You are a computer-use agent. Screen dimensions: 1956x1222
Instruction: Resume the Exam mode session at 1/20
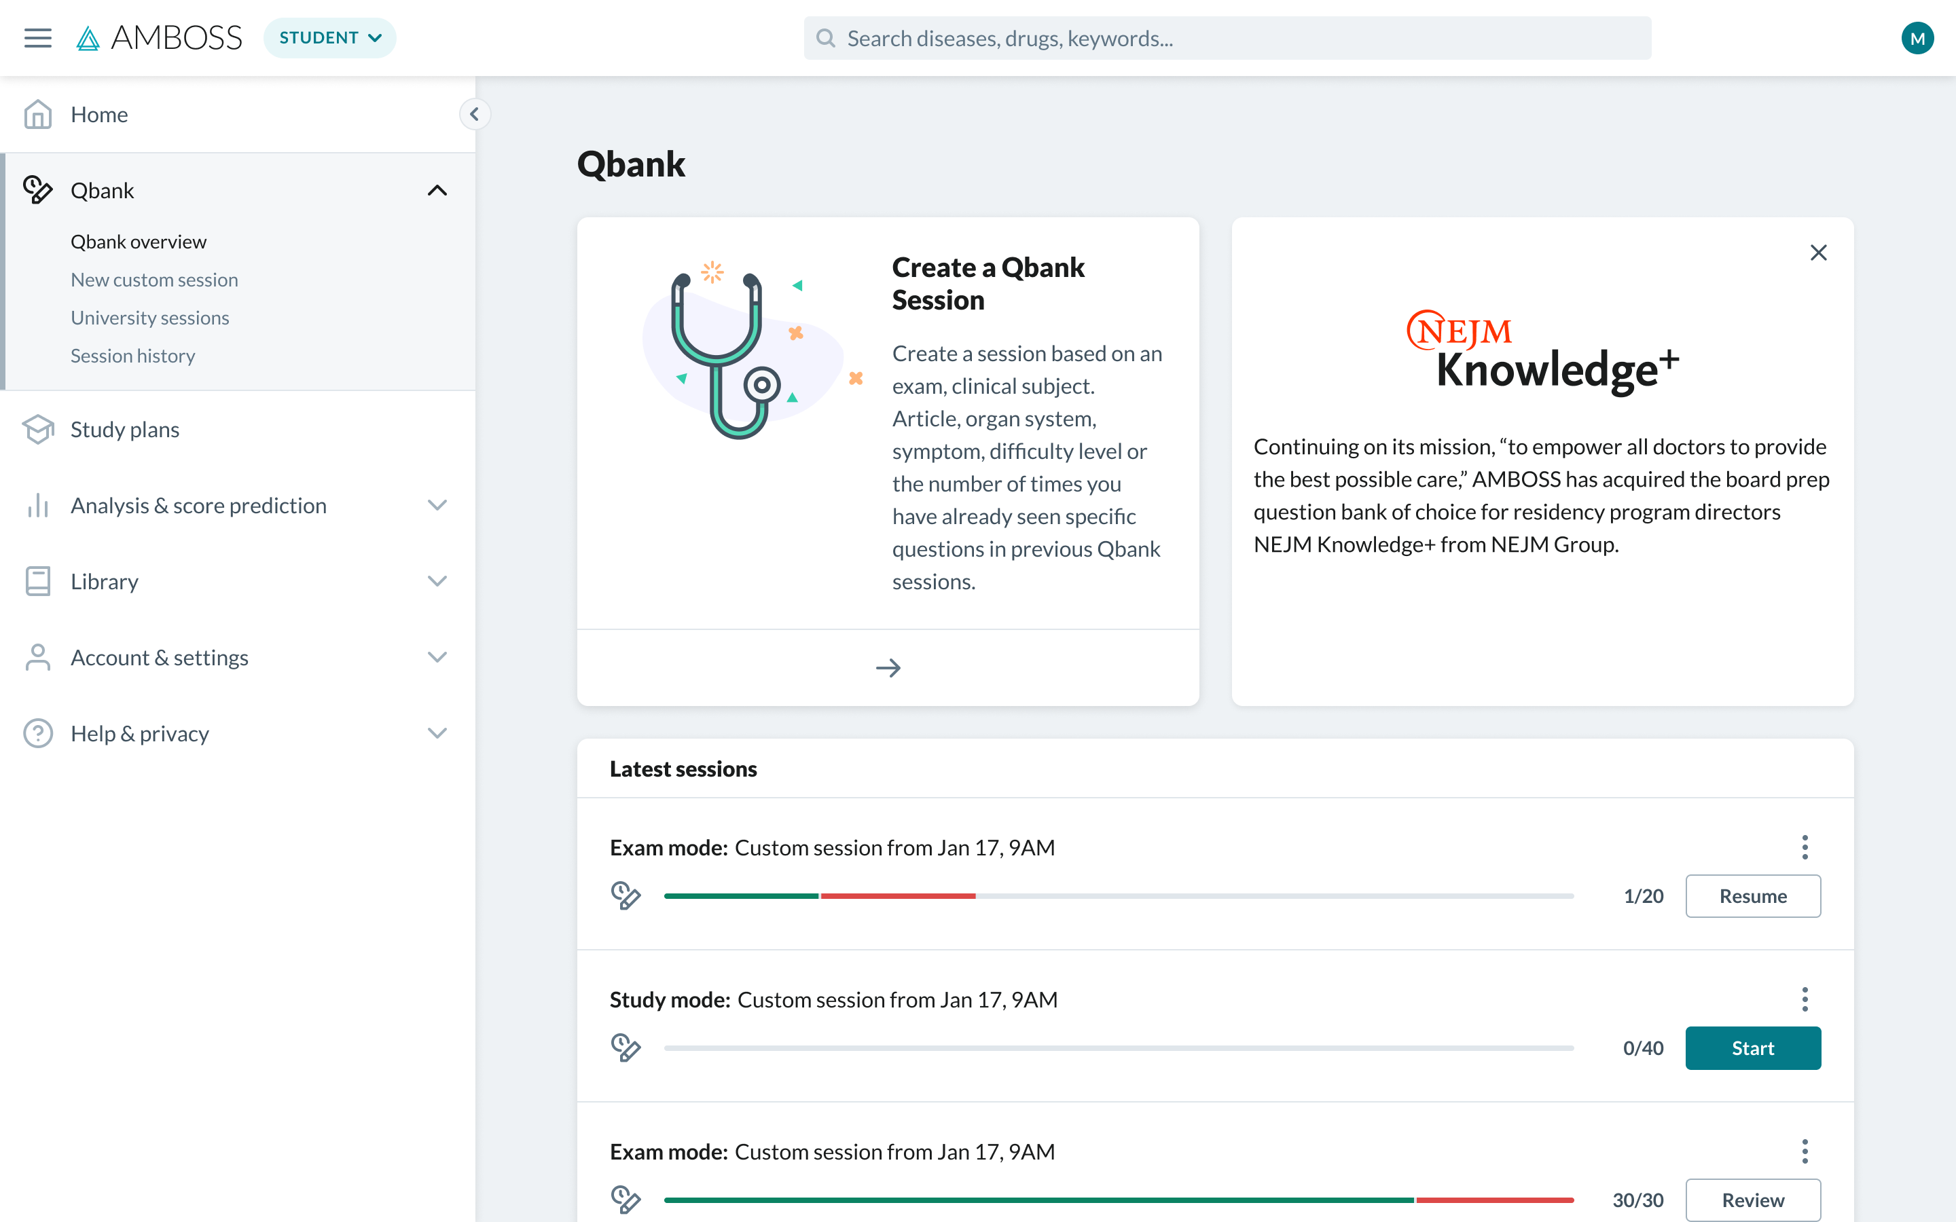1752,895
